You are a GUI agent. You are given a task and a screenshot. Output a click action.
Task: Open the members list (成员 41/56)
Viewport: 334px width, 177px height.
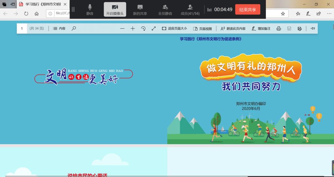pyautogui.click(x=190, y=10)
